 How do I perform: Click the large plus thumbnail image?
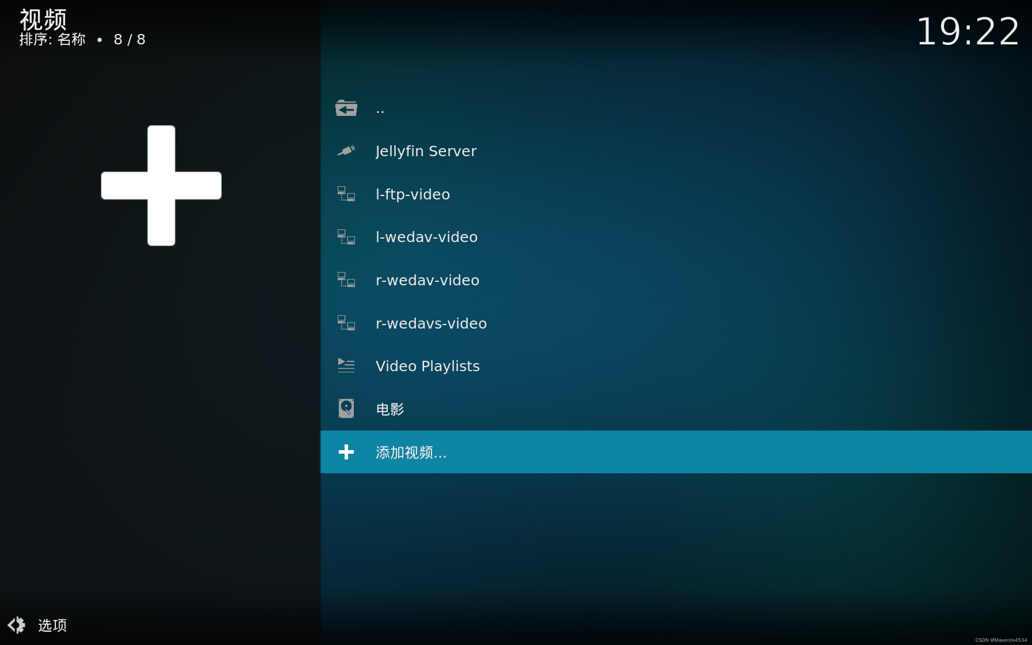pos(161,186)
